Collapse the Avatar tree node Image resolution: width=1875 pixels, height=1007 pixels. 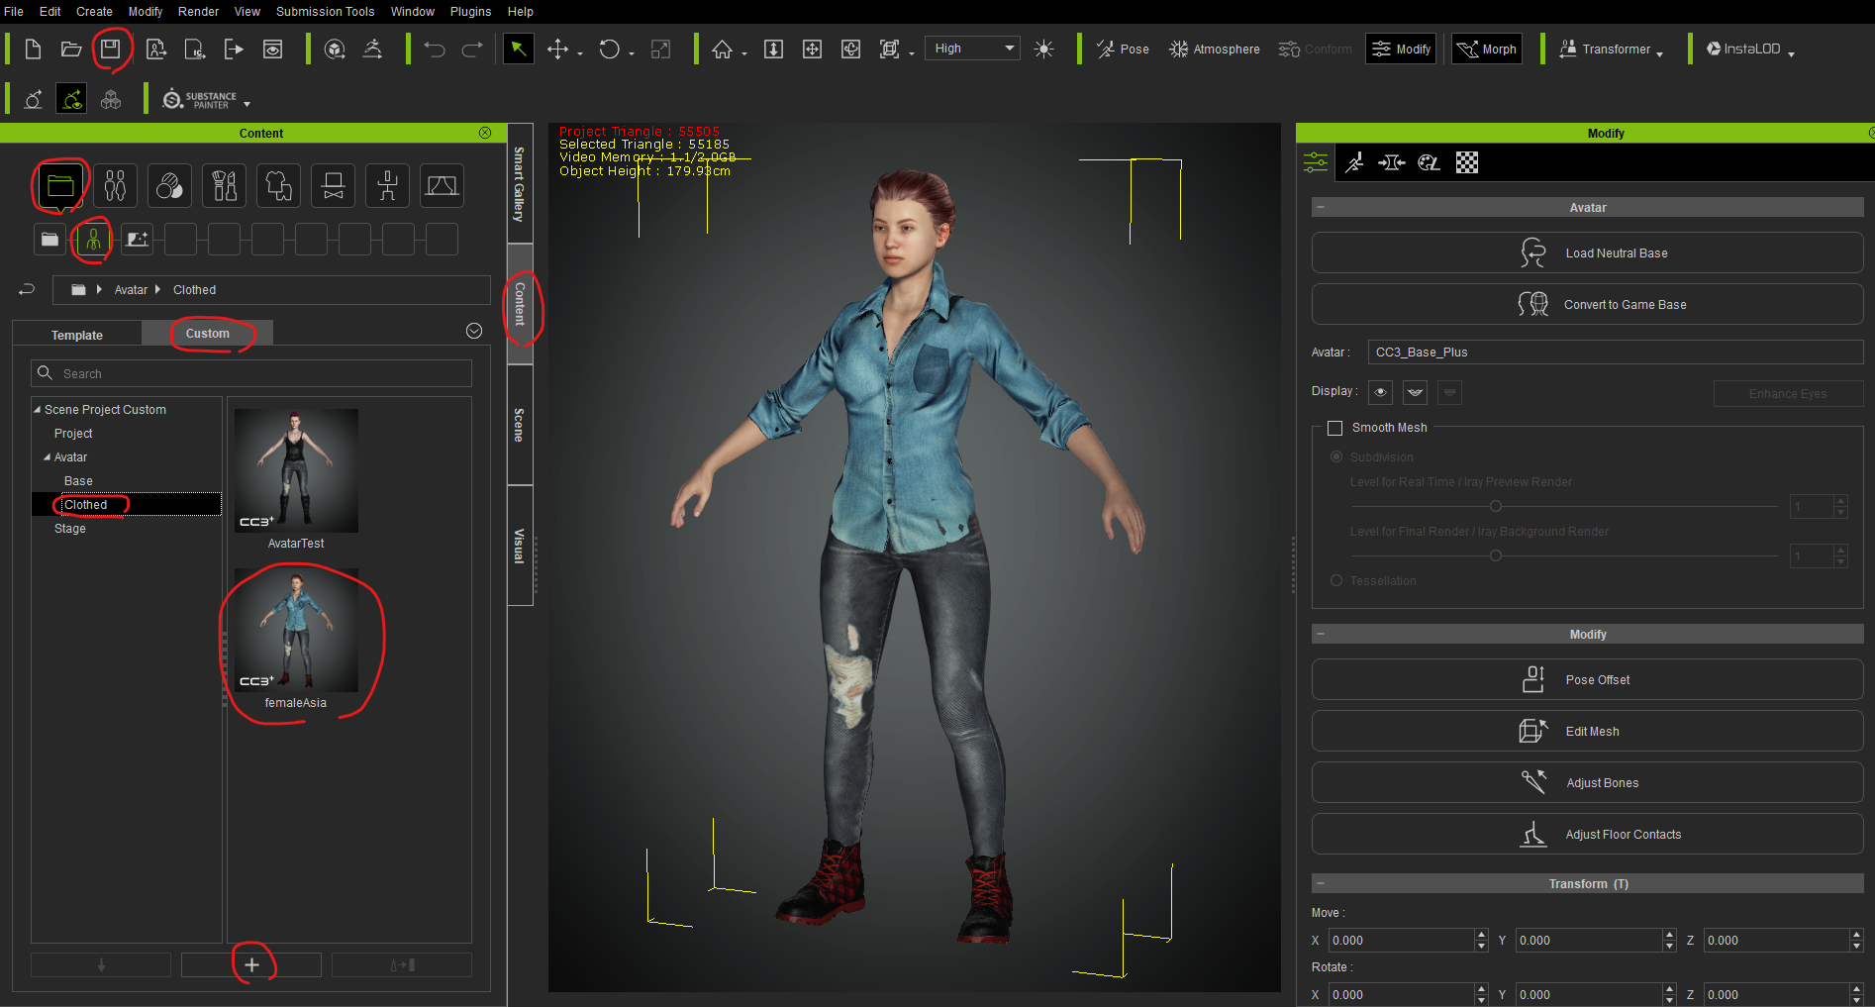(x=47, y=457)
